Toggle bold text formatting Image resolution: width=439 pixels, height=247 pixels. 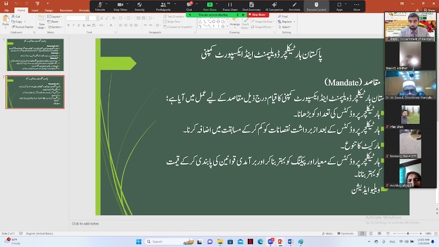click(x=69, y=25)
